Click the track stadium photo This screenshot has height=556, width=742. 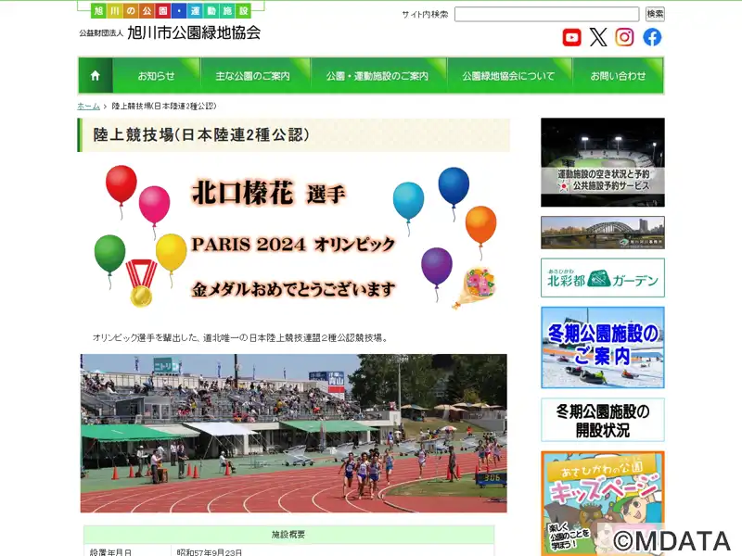pos(293,433)
